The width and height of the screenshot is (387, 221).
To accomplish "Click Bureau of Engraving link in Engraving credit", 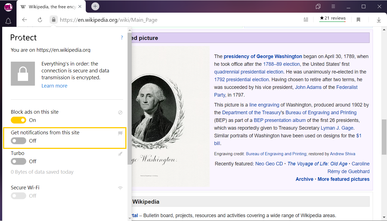I will (277, 154).
